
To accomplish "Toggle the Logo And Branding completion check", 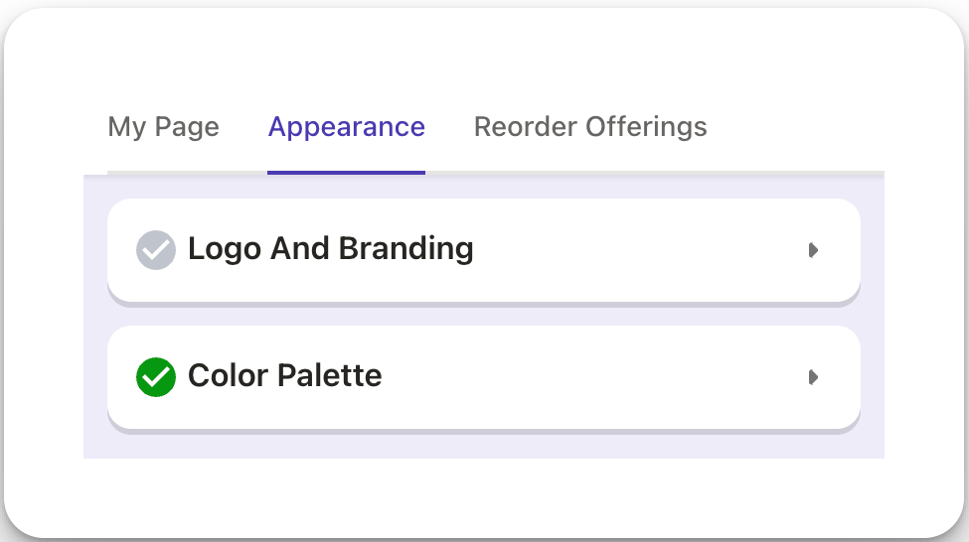I will point(156,250).
